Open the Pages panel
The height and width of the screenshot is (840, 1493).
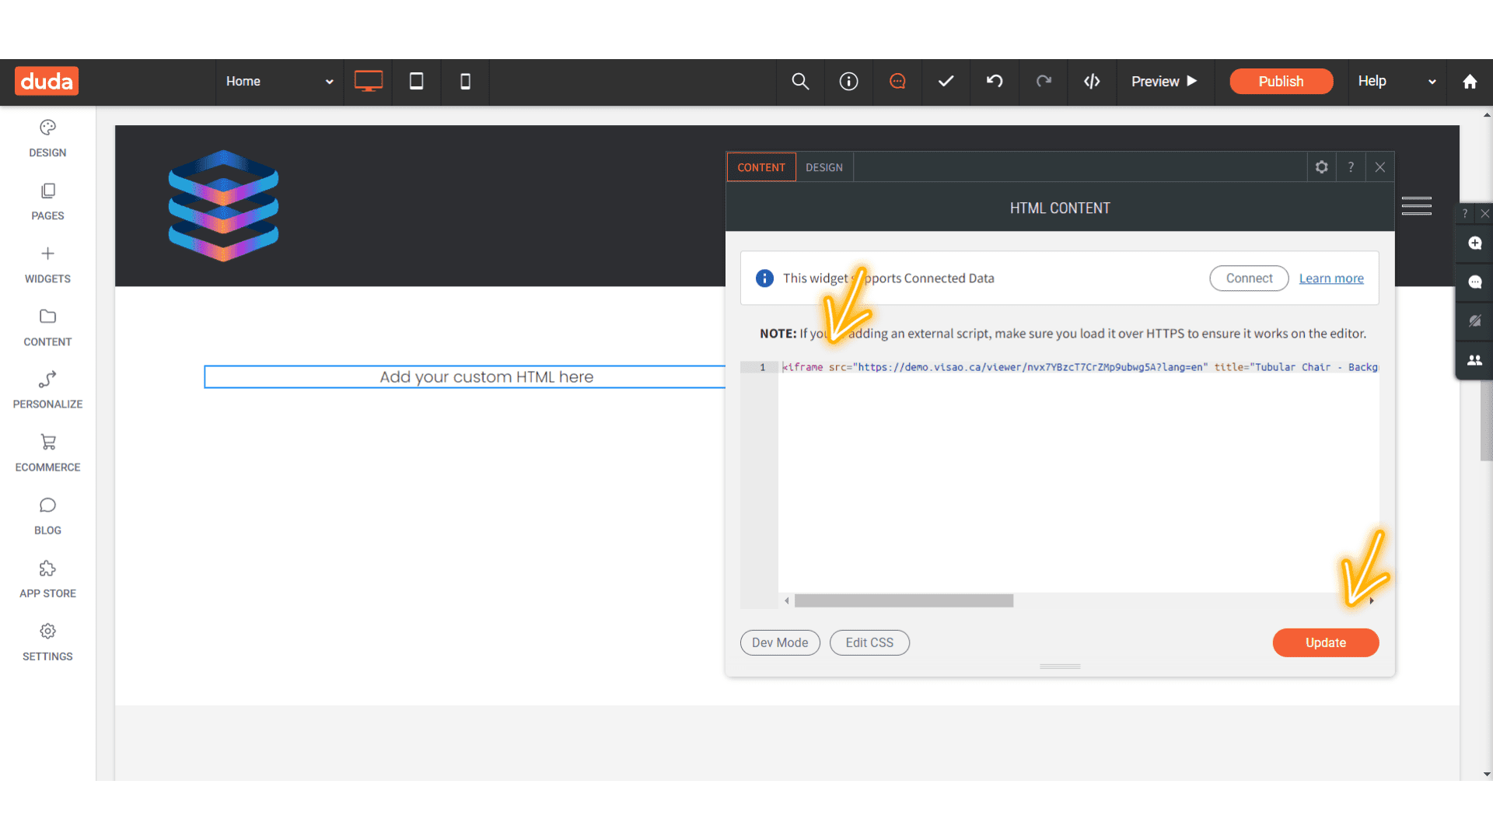click(47, 201)
